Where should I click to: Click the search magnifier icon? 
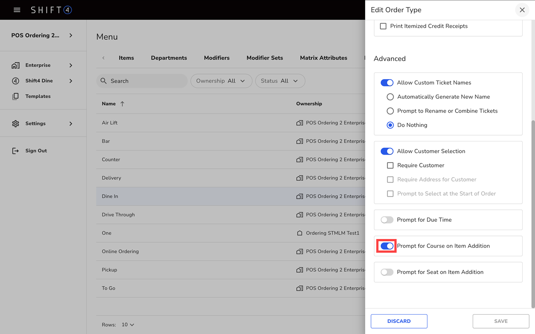coord(103,81)
